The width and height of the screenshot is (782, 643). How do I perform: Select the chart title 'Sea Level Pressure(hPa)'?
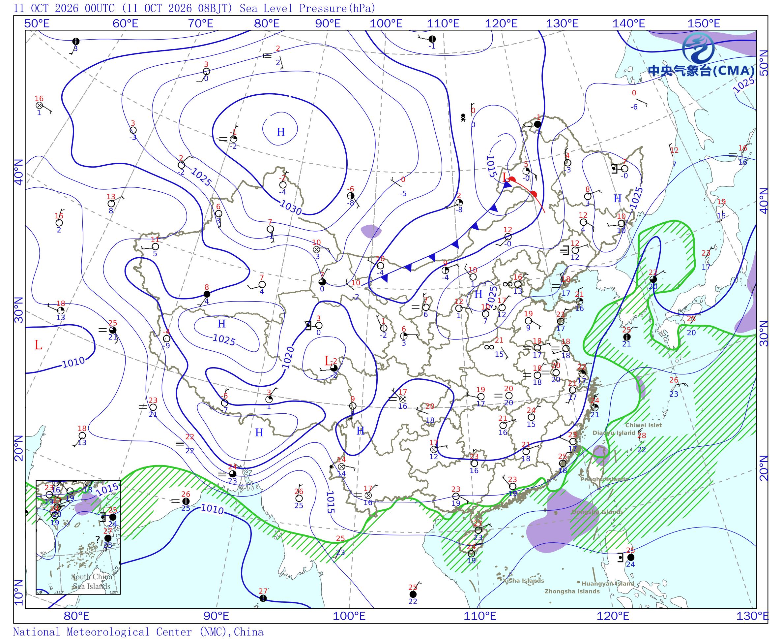click(307, 8)
